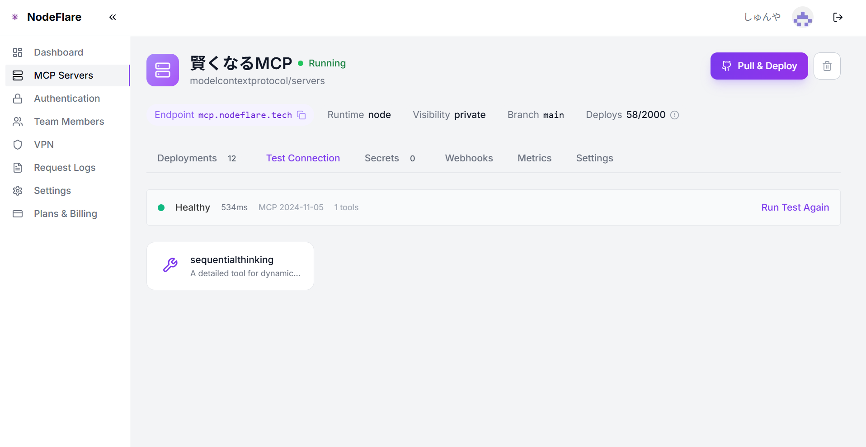This screenshot has height=447, width=866.
Task: Open the Secrets tab
Action: point(390,158)
